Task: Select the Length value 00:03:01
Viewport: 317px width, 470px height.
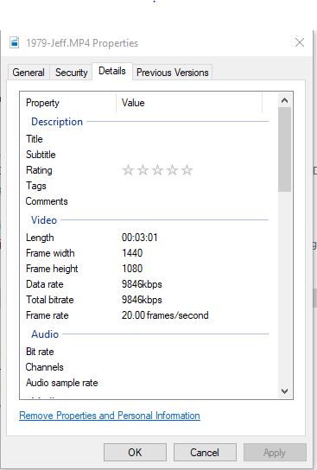Action: coord(140,238)
